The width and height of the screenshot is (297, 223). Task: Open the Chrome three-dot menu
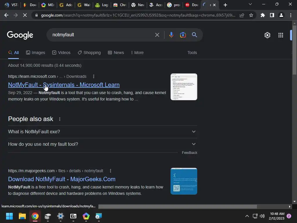click(x=291, y=15)
